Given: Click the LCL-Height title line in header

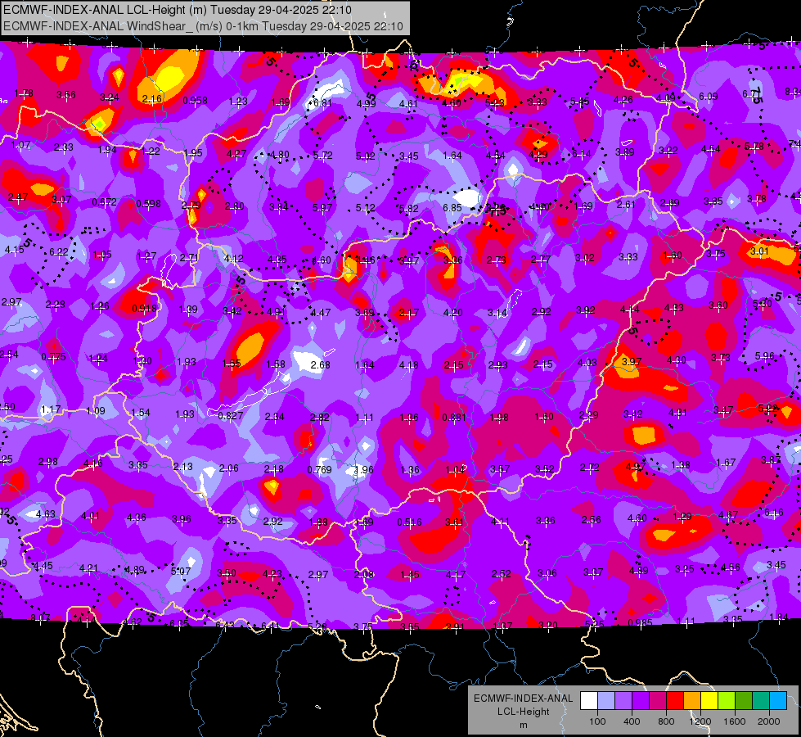Looking at the screenshot, I should point(178,10).
